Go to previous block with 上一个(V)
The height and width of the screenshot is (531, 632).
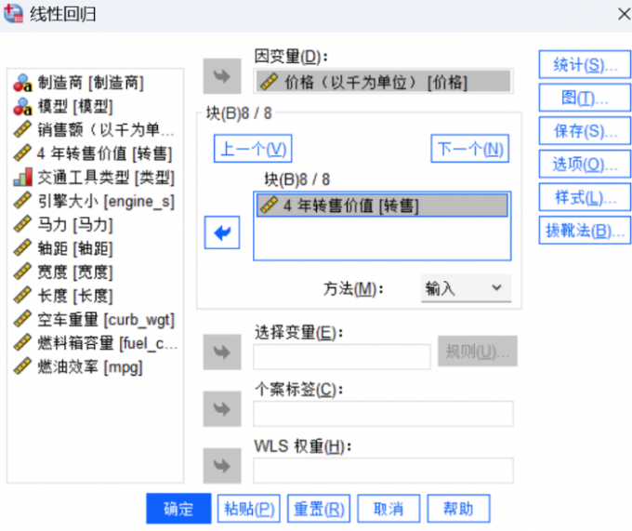(x=253, y=149)
